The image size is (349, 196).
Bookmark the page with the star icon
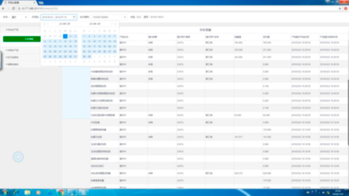(x=340, y=8)
